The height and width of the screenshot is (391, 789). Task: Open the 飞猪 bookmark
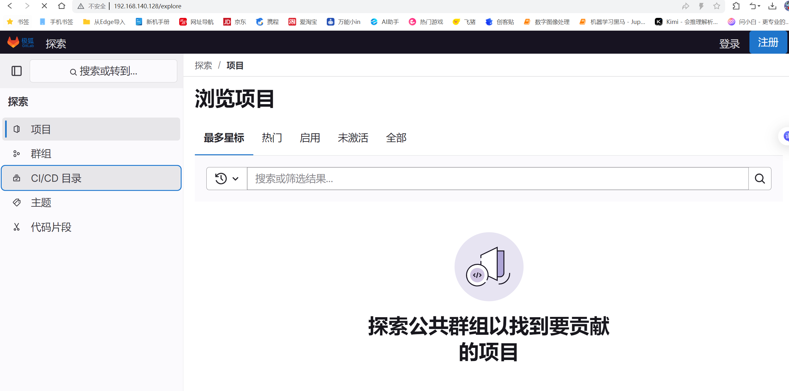point(464,22)
